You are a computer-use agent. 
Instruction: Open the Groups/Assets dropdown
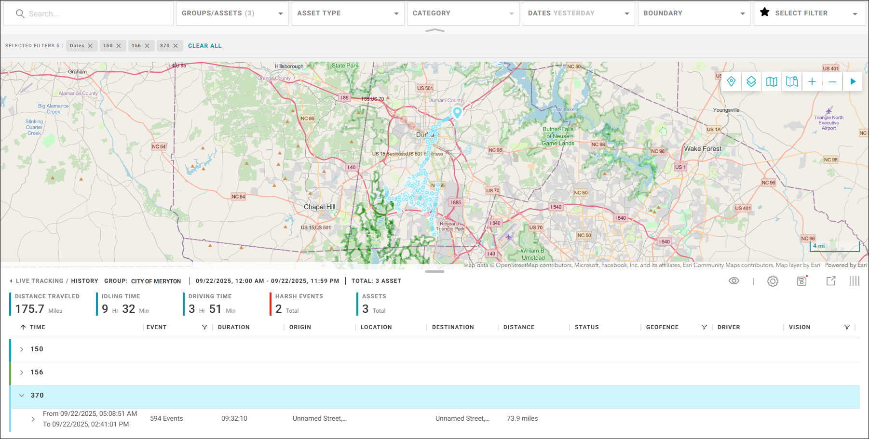[232, 13]
